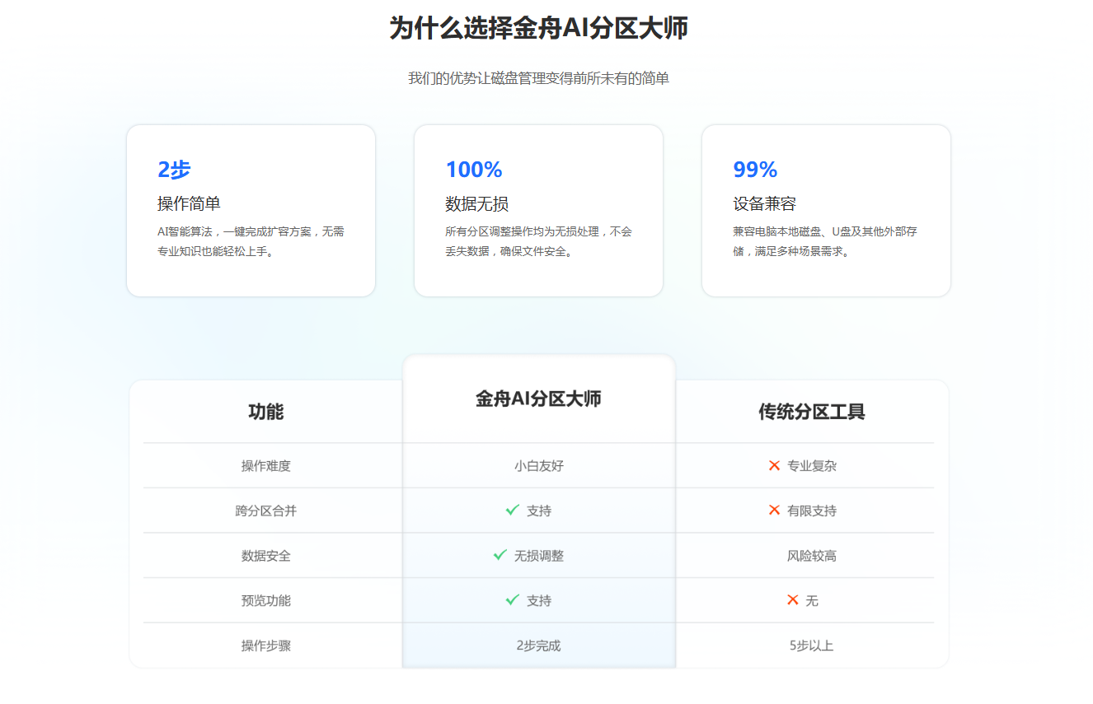Select the 操作步骤 row label
1093x704 pixels.
click(x=266, y=646)
